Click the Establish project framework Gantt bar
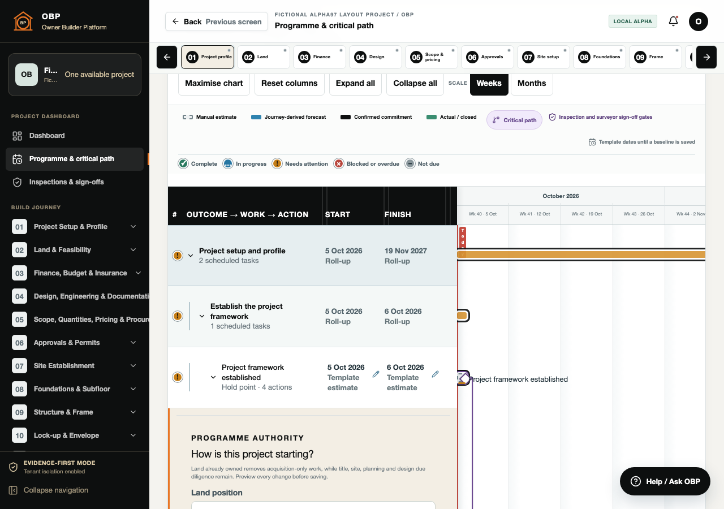The height and width of the screenshot is (509, 724). click(463, 316)
